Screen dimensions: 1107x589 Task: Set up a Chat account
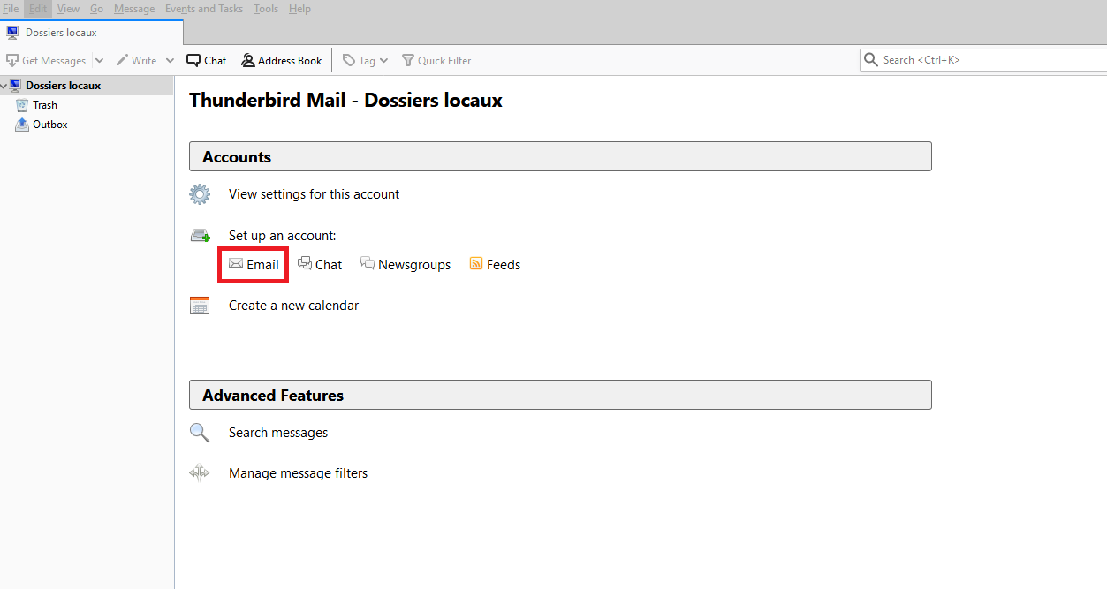tap(320, 264)
